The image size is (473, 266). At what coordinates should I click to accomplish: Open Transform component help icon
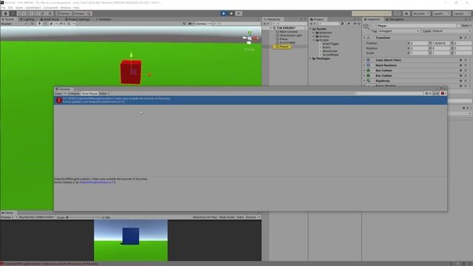(x=460, y=38)
